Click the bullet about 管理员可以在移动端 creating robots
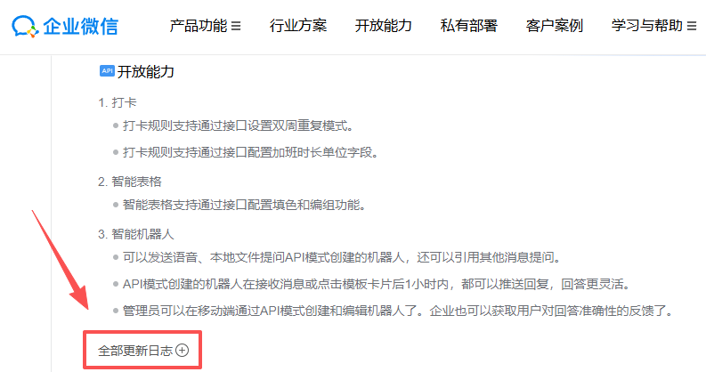The width and height of the screenshot is (706, 372). 398,311
